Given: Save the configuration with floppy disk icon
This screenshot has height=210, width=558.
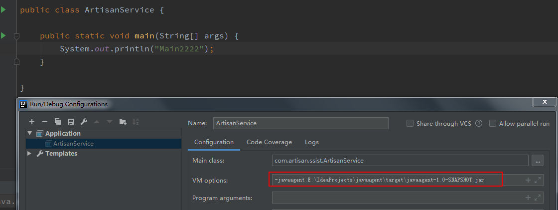Looking at the screenshot, I should 70,122.
